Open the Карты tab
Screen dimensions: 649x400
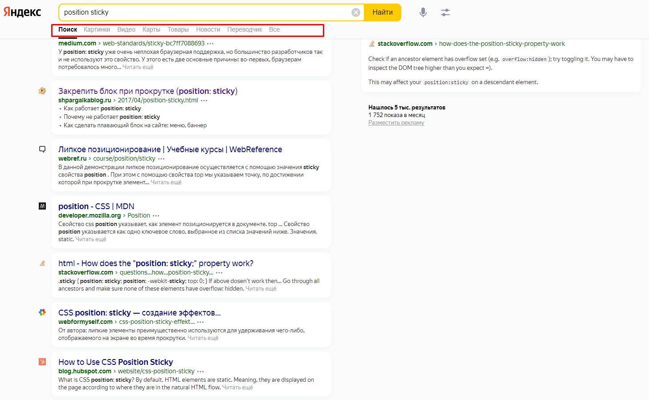coord(151,29)
